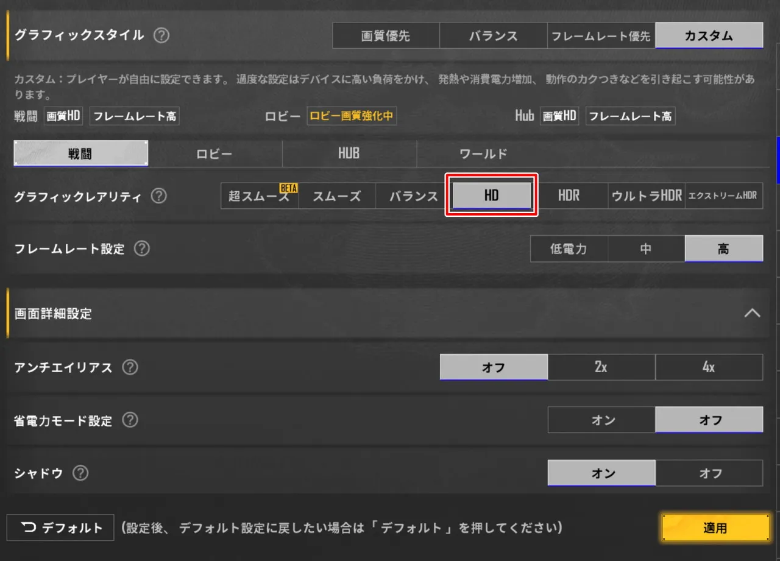Turn シャドウ オン

pyautogui.click(x=601, y=473)
